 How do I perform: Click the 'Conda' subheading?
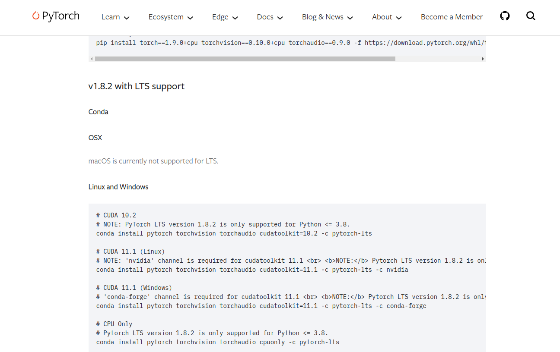tap(99, 112)
